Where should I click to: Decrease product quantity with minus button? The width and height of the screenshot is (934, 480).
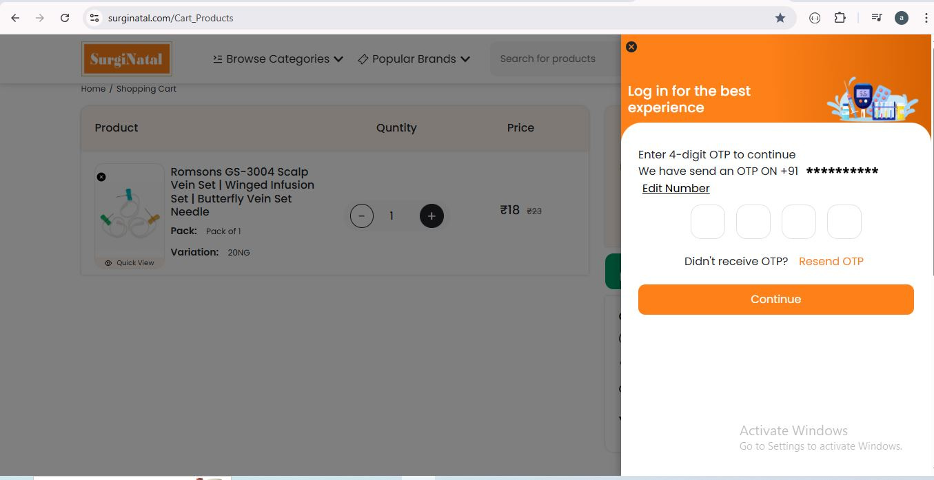click(361, 216)
